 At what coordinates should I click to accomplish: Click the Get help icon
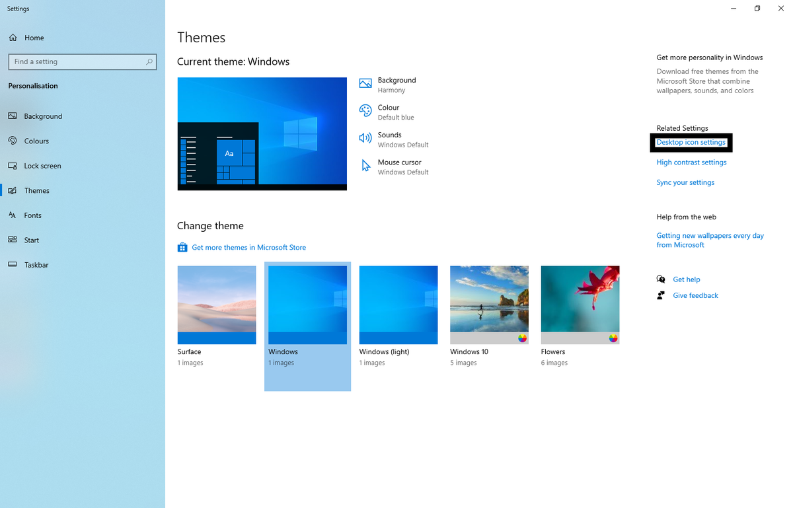(660, 279)
